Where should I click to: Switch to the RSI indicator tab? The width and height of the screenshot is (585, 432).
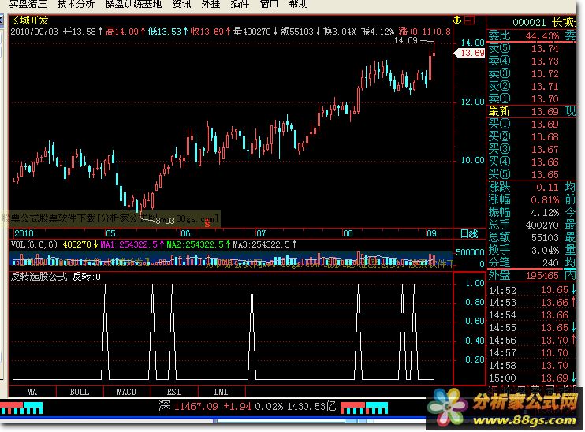click(x=174, y=392)
